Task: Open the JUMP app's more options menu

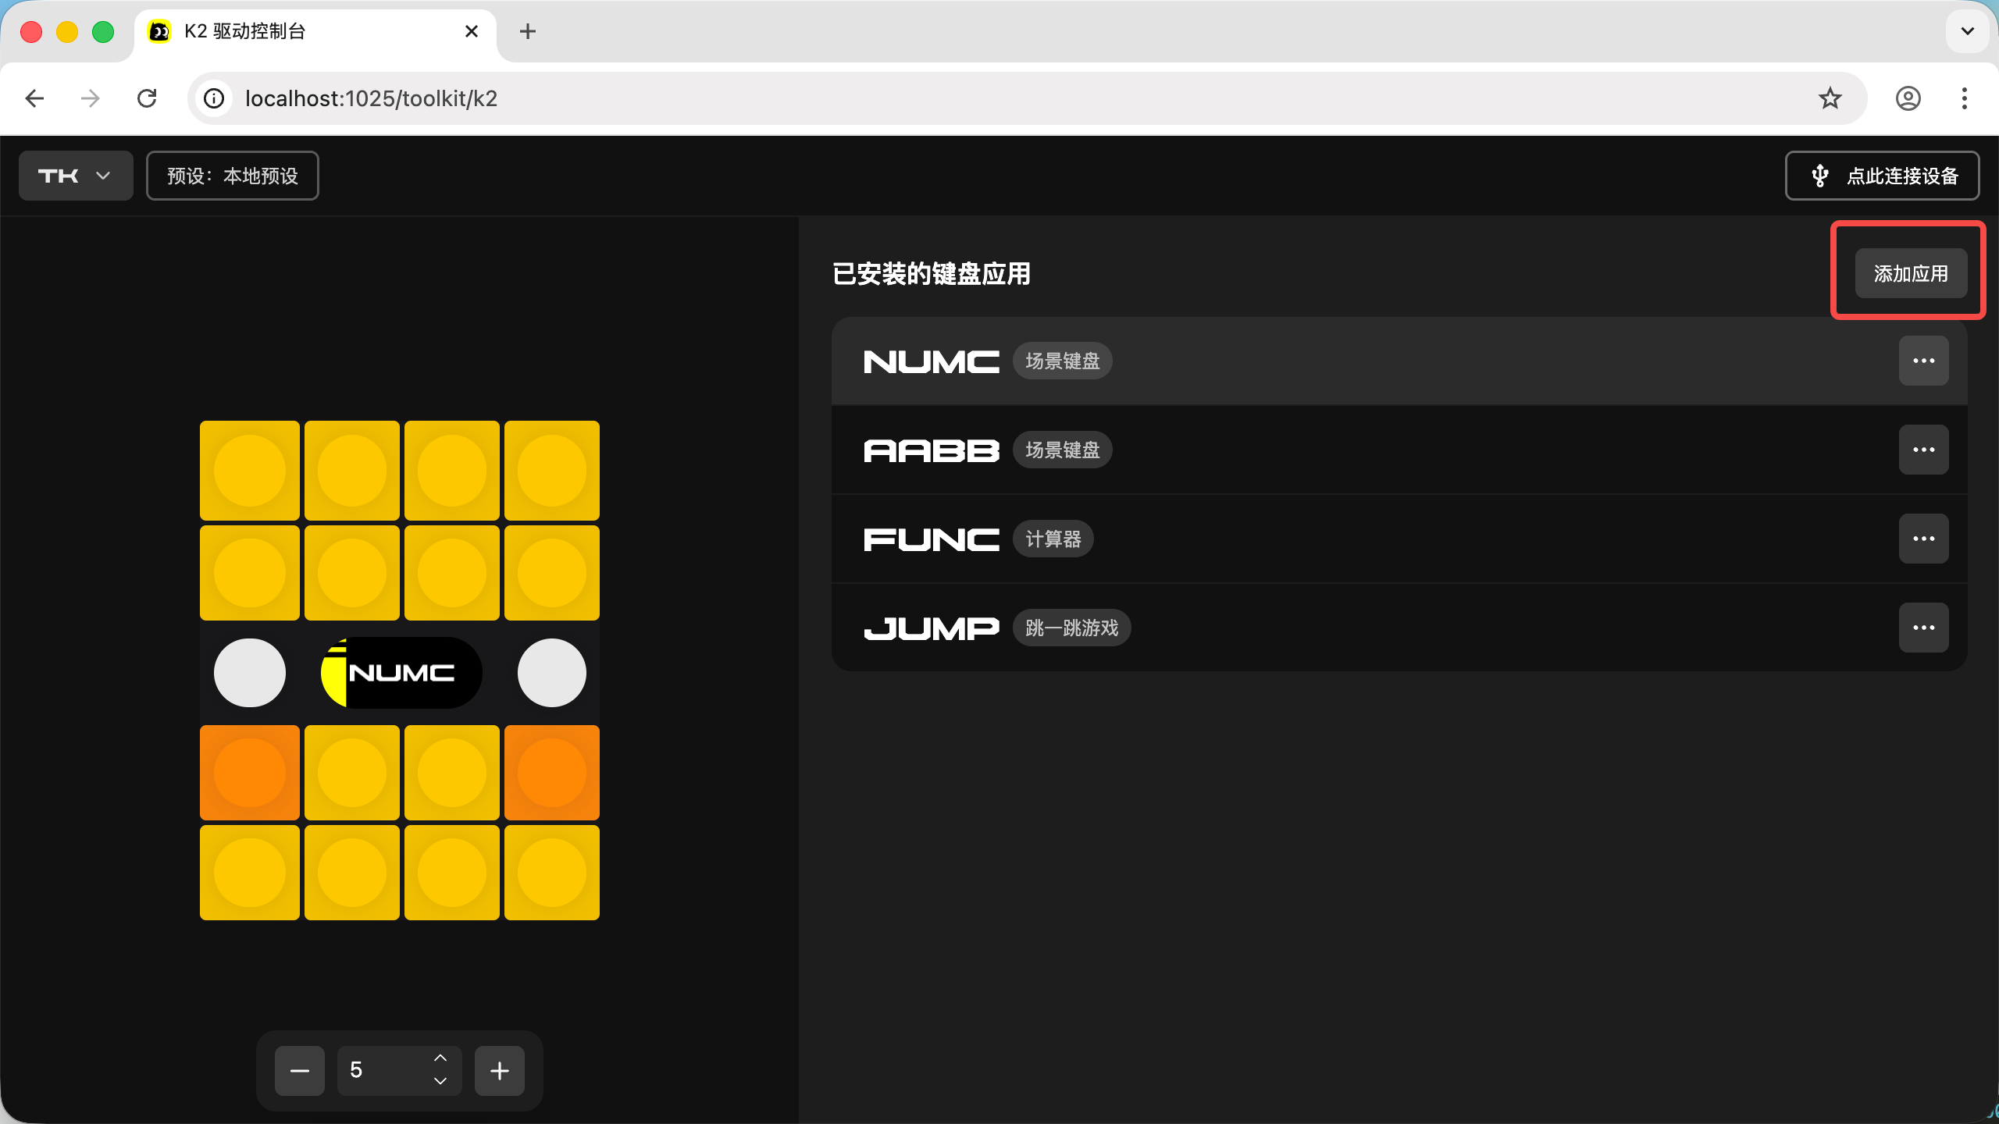Action: (x=1923, y=628)
